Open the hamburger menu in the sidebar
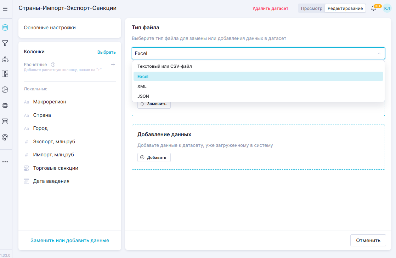Viewport: 396px width, 258px height. point(5,8)
